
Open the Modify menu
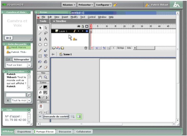(74, 17)
